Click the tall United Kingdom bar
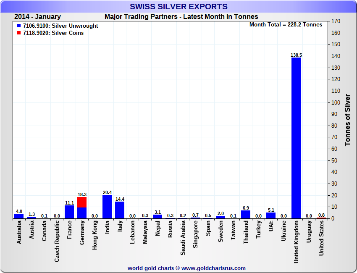This screenshot has height=273, width=357. [x=296, y=138]
